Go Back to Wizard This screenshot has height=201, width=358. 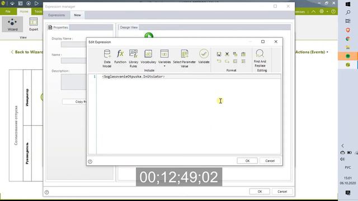point(27,52)
